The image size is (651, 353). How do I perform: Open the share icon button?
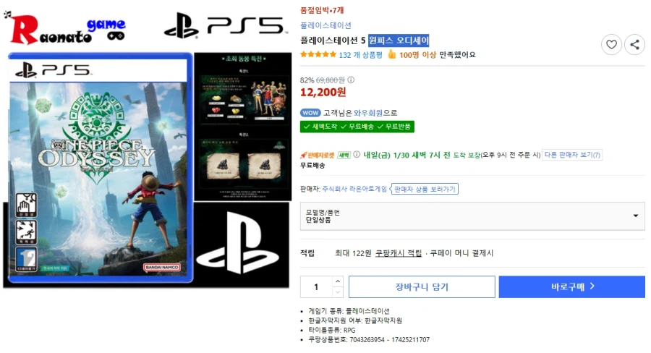click(634, 44)
